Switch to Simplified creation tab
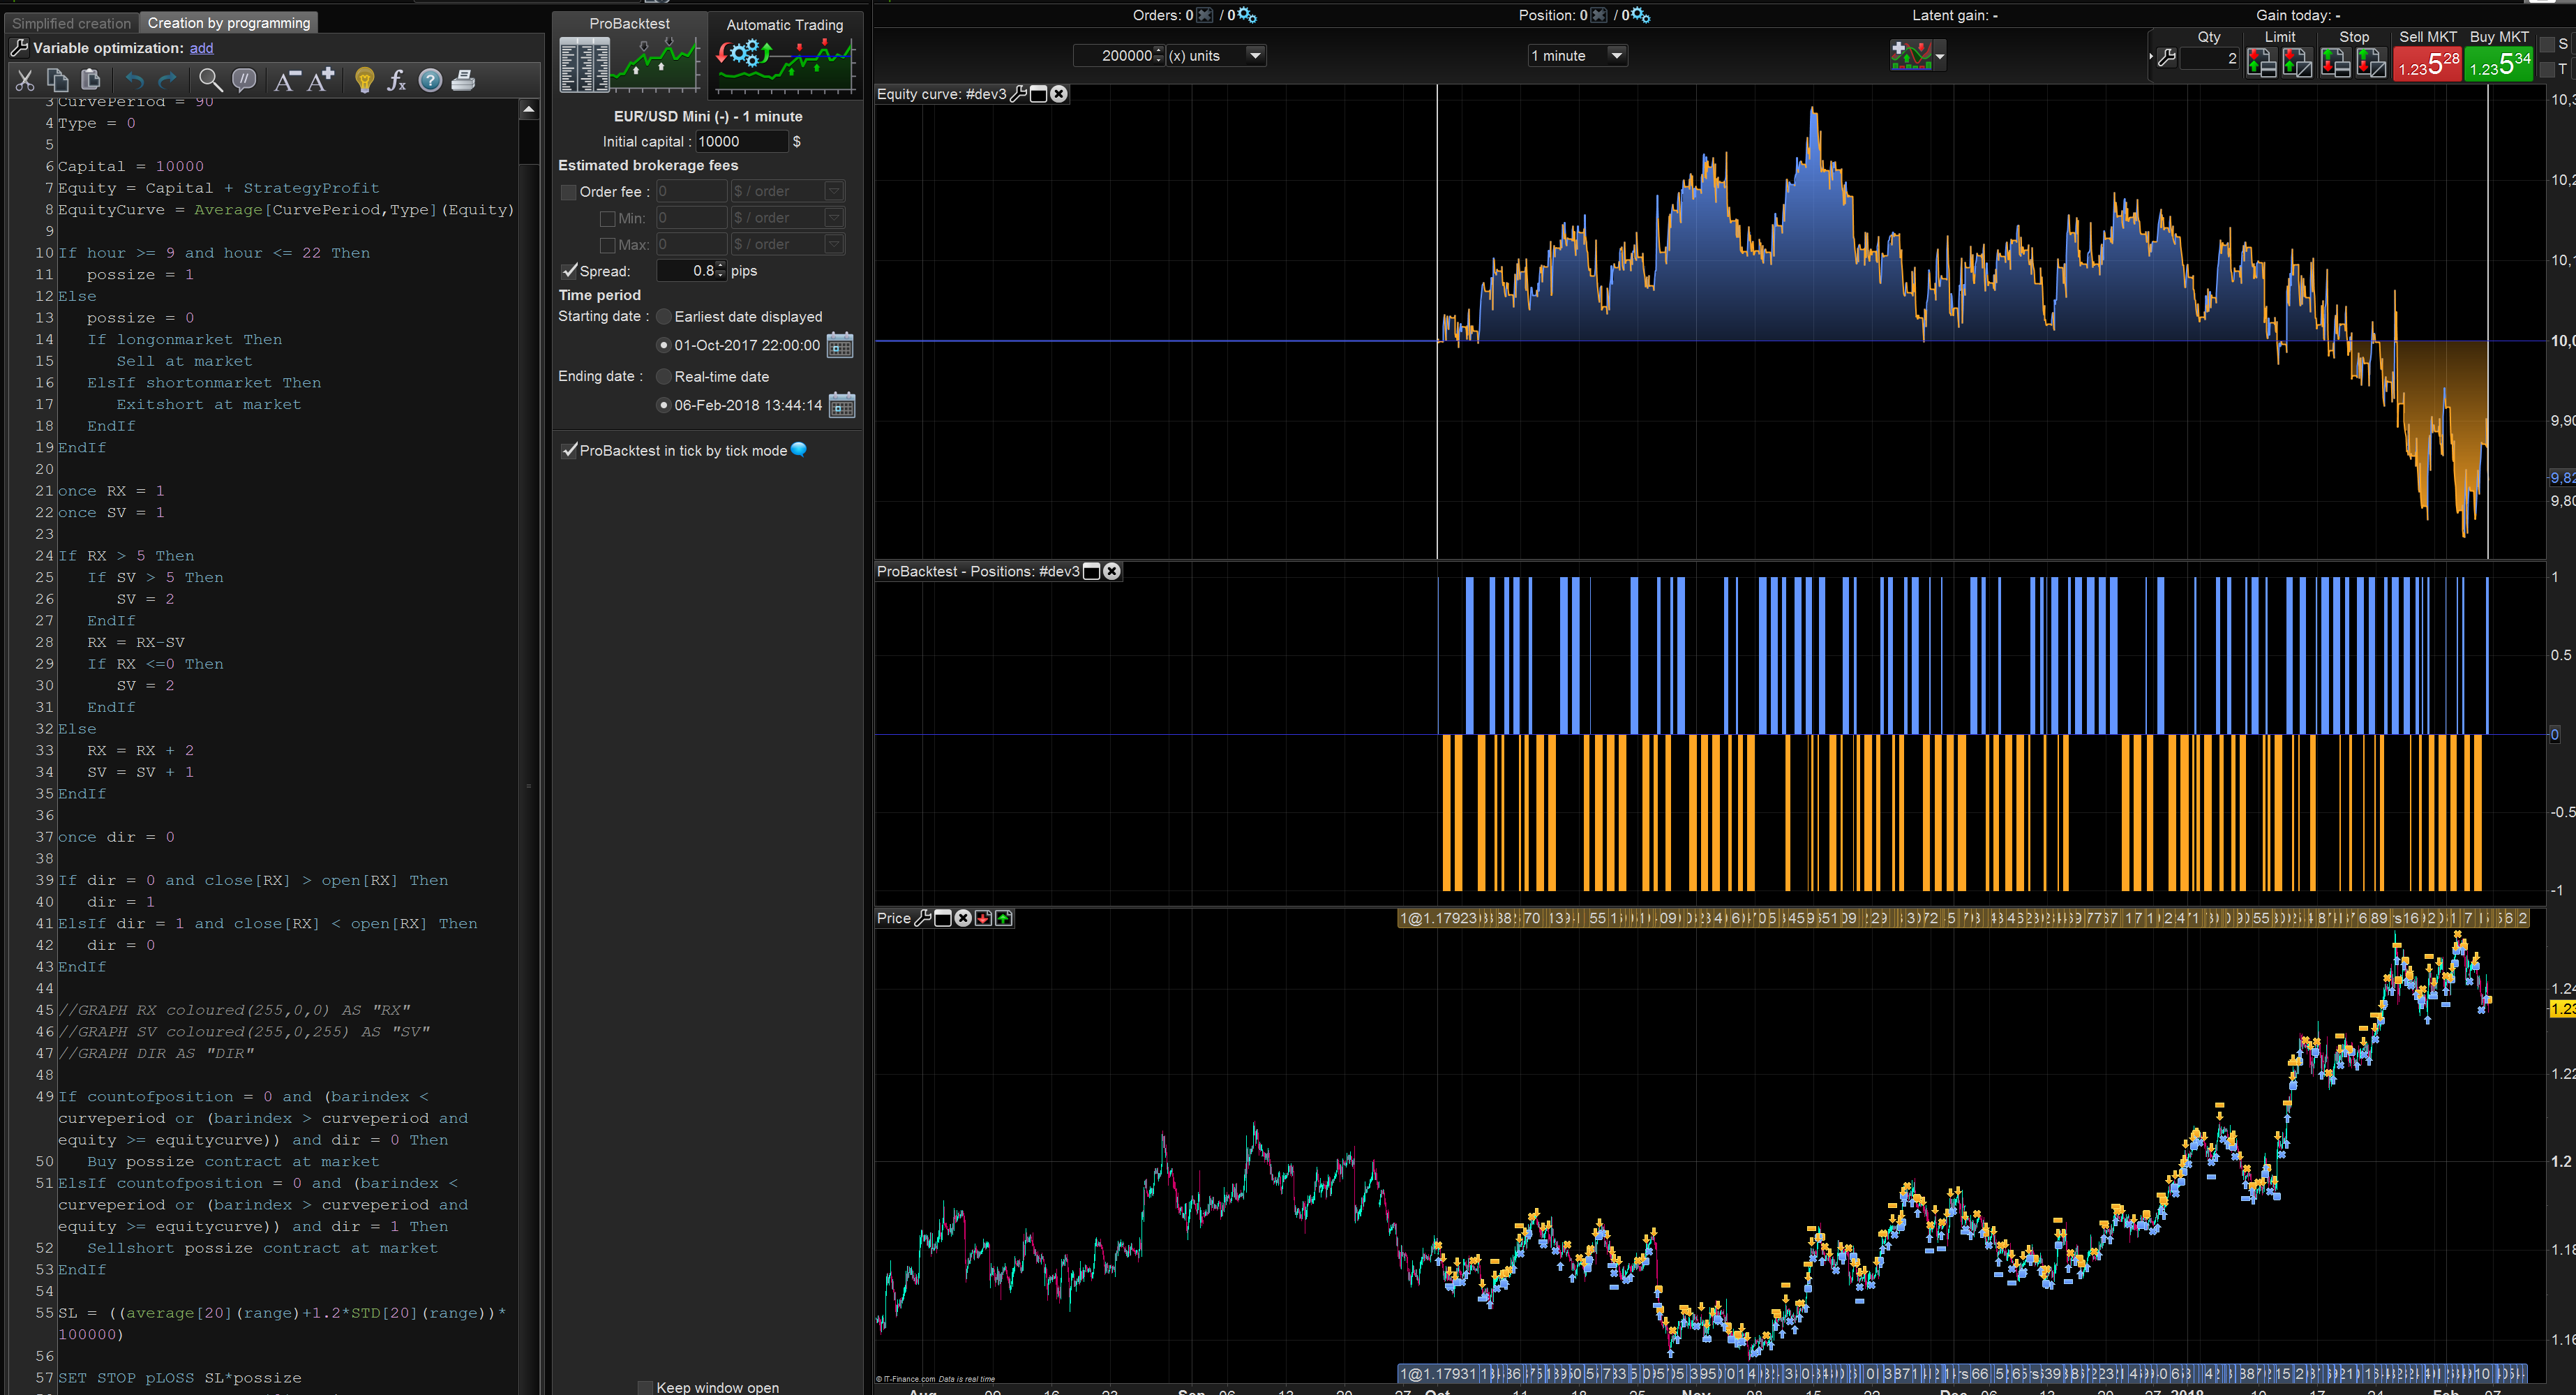Screen dimensions: 2576x1395 tap(71, 23)
